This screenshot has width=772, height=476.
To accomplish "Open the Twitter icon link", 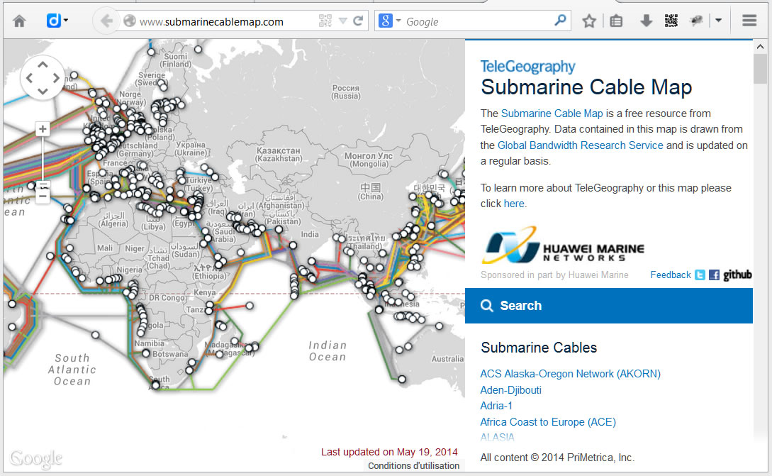I will click(x=700, y=275).
